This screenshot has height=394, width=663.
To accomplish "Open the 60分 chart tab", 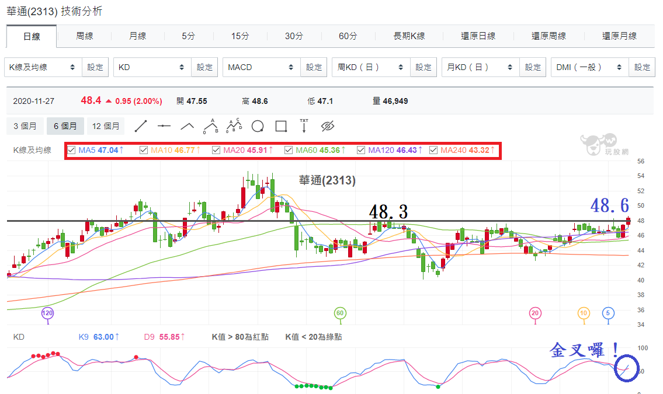I will coord(348,36).
